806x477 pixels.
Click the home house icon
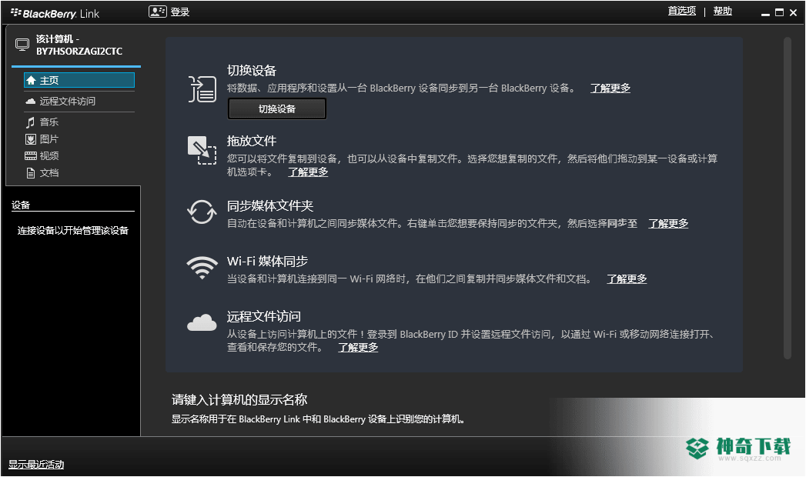click(31, 80)
